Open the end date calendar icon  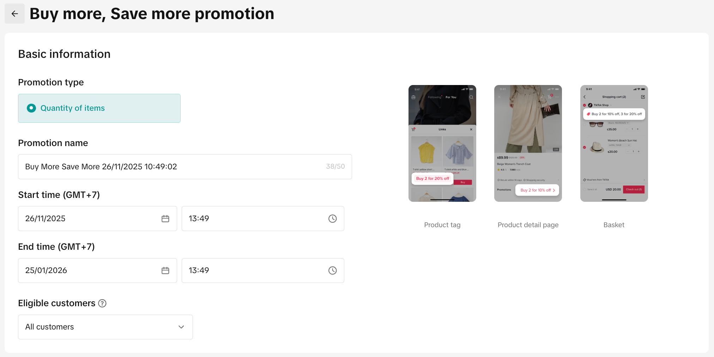(x=165, y=271)
